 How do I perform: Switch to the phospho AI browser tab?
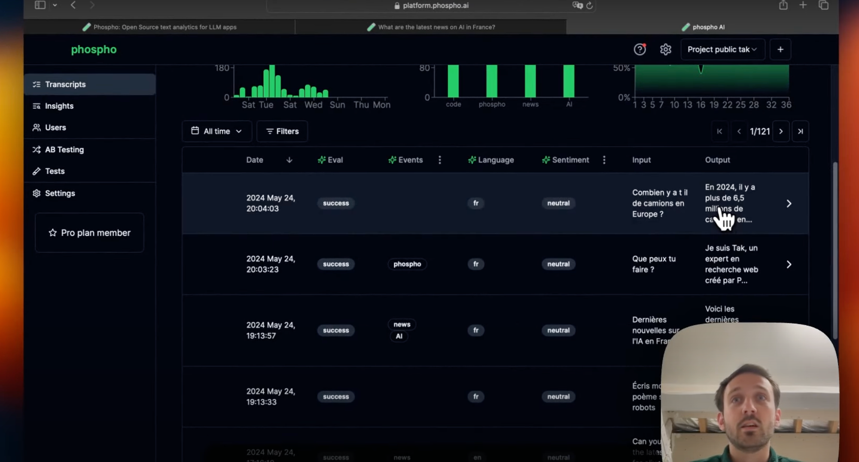pos(707,27)
